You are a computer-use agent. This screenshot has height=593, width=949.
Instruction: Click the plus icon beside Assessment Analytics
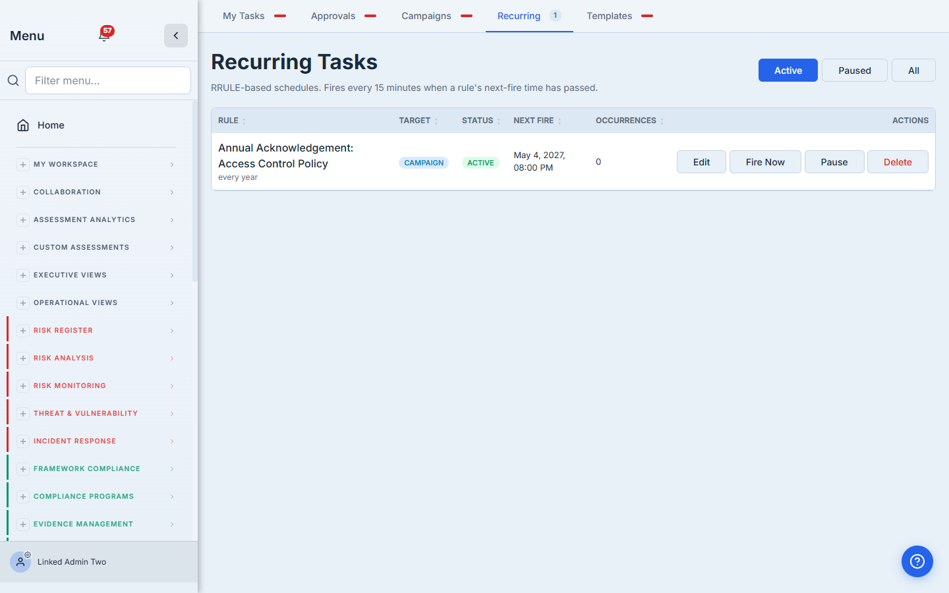point(23,220)
